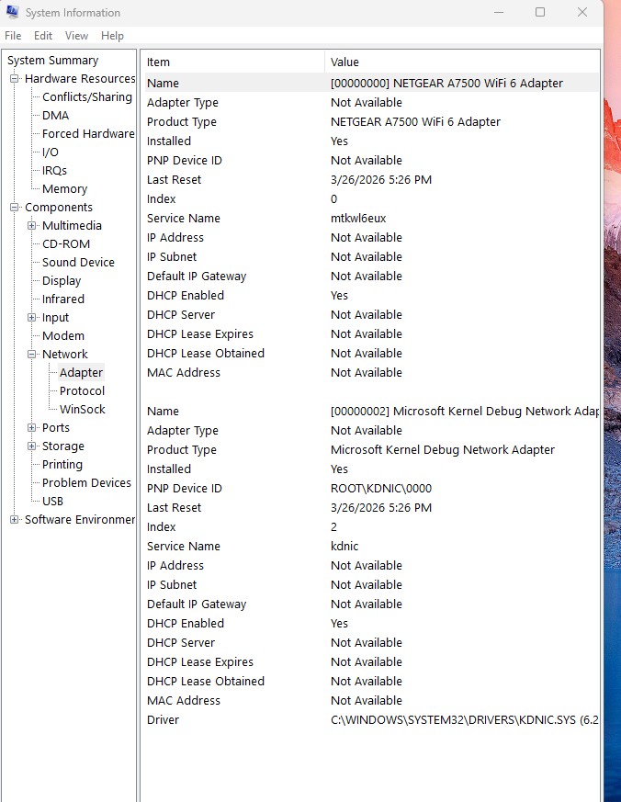The width and height of the screenshot is (621, 802).
Task: Collapse the Hardware Resources node
Action: point(15,79)
